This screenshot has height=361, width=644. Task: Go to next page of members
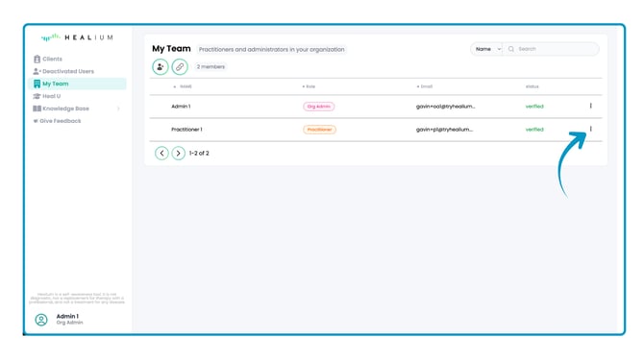(178, 153)
